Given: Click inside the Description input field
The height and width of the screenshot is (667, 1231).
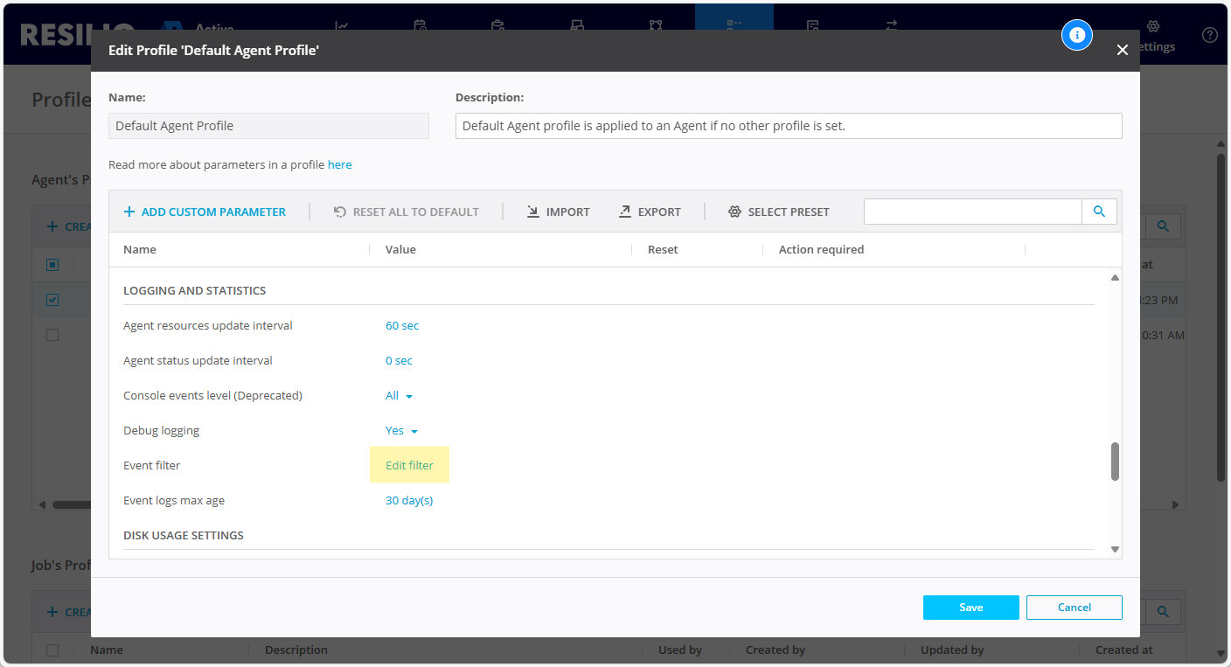Looking at the screenshot, I should coord(787,125).
